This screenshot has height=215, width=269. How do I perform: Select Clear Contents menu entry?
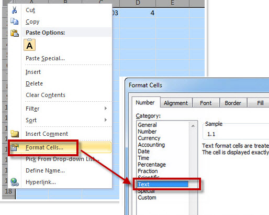click(x=46, y=95)
